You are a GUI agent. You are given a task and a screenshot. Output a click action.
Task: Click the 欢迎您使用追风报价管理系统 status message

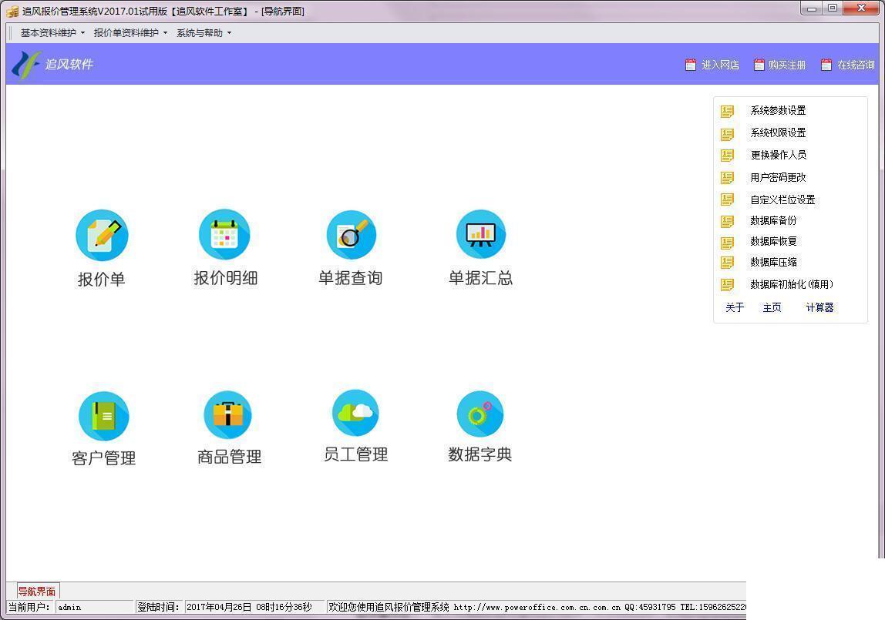(x=389, y=607)
